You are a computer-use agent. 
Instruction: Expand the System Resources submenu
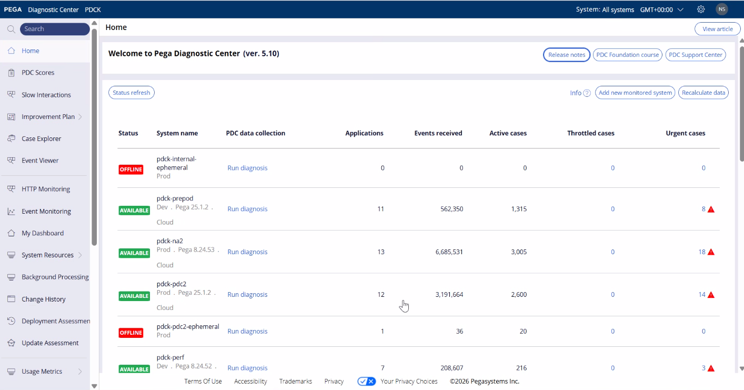click(x=80, y=255)
